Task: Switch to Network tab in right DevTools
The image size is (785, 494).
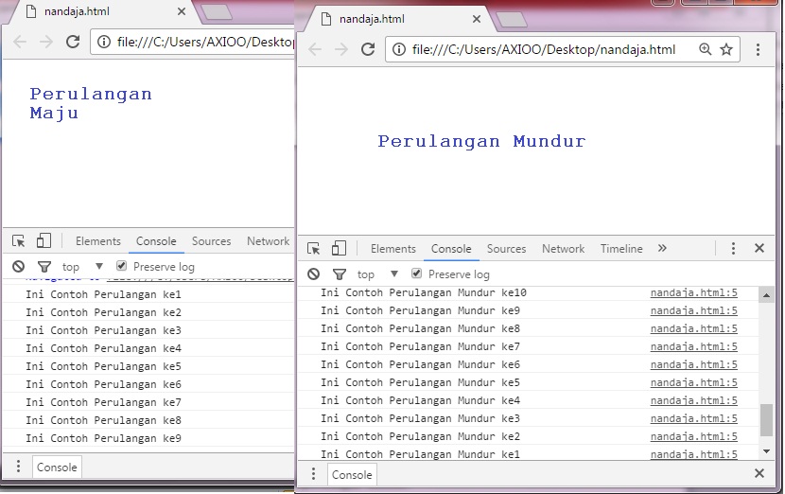Action: (563, 249)
